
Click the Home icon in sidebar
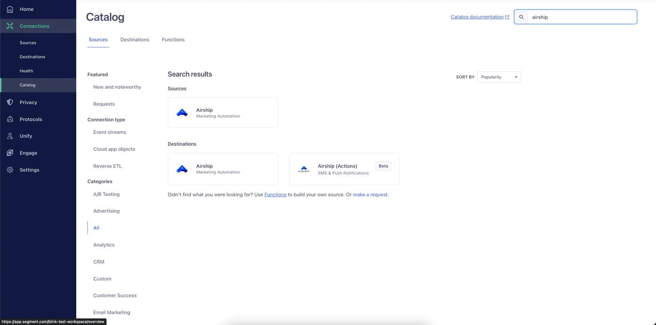click(x=10, y=9)
